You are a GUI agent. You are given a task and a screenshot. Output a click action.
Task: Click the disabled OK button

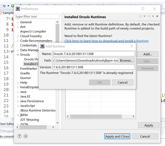click(x=100, y=82)
